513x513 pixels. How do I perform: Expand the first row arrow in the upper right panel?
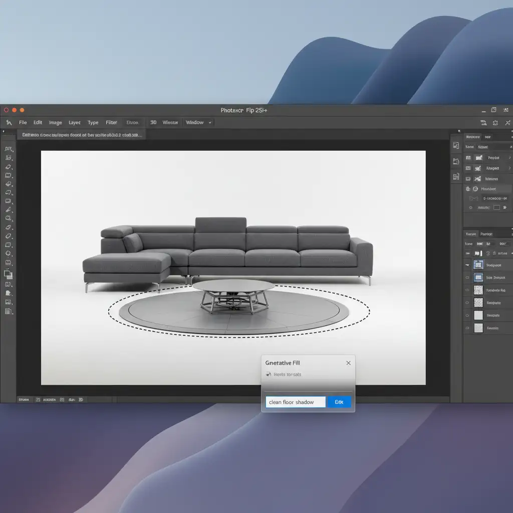click(x=509, y=157)
